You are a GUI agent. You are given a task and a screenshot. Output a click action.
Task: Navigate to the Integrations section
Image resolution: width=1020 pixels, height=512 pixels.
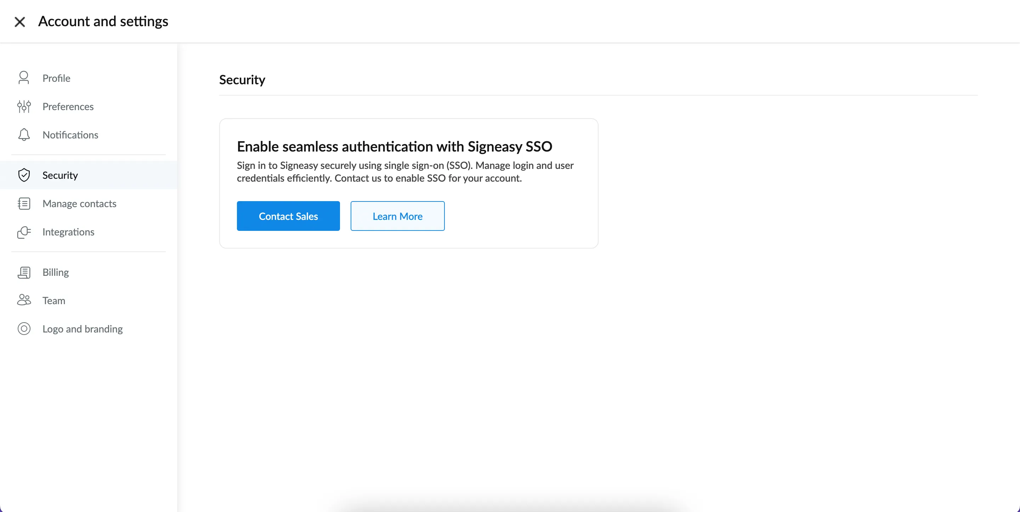[x=68, y=232]
